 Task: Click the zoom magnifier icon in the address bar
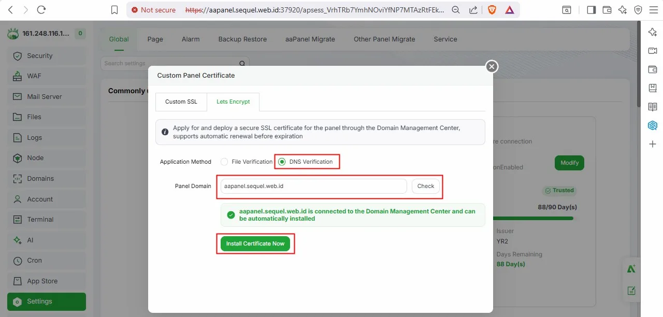(456, 10)
